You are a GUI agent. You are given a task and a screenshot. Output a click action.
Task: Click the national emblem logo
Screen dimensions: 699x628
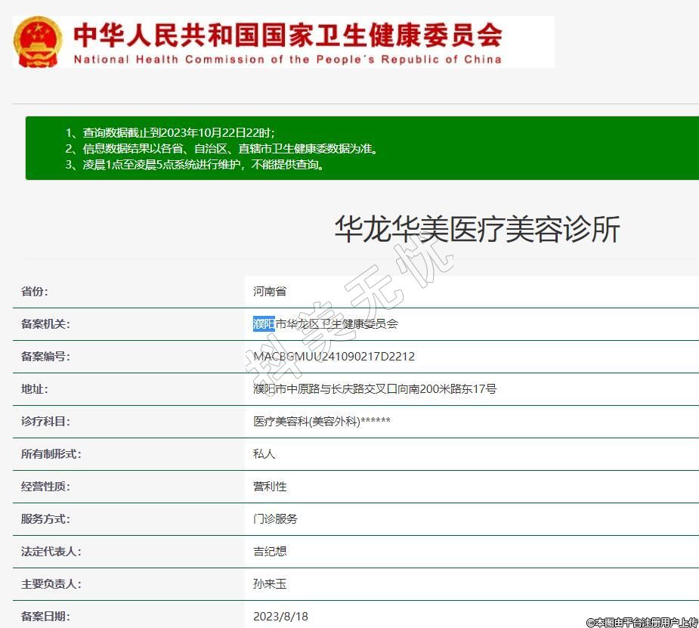[x=38, y=42]
